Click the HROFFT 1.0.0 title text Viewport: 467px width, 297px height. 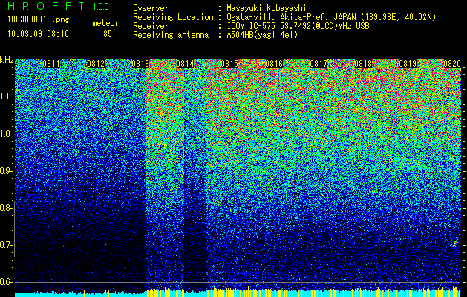pos(58,6)
